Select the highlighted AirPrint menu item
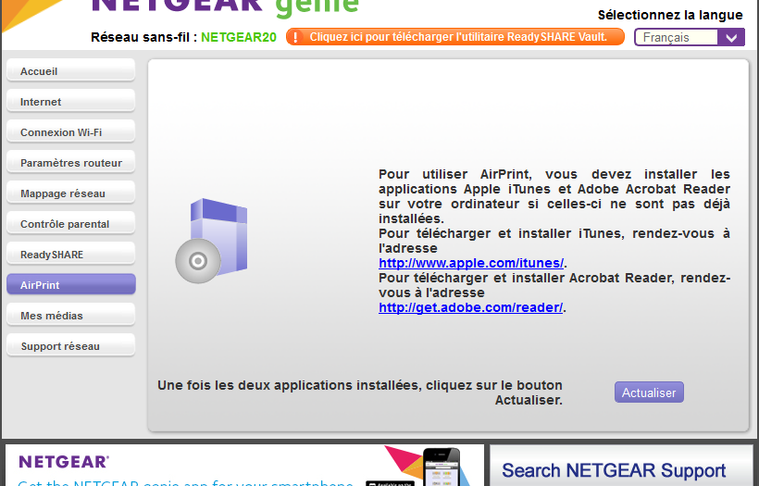759x486 pixels. 70,285
